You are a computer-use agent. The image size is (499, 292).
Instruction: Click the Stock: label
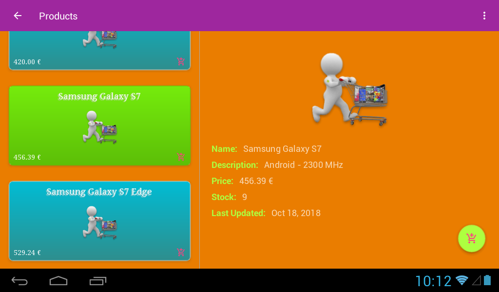point(224,197)
